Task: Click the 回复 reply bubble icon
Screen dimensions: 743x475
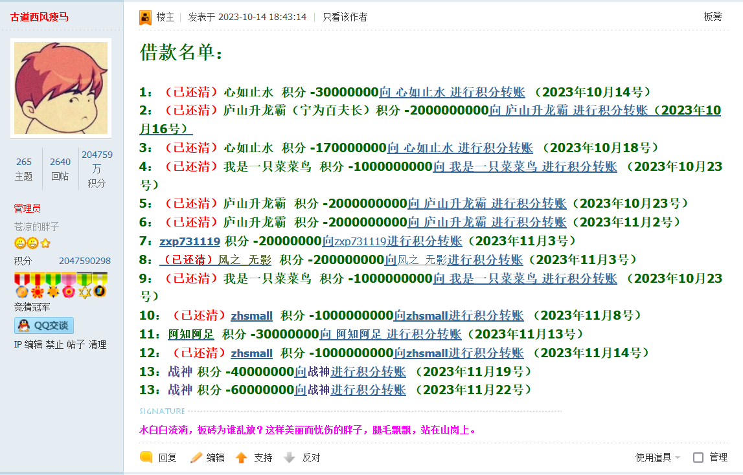Action: [146, 457]
